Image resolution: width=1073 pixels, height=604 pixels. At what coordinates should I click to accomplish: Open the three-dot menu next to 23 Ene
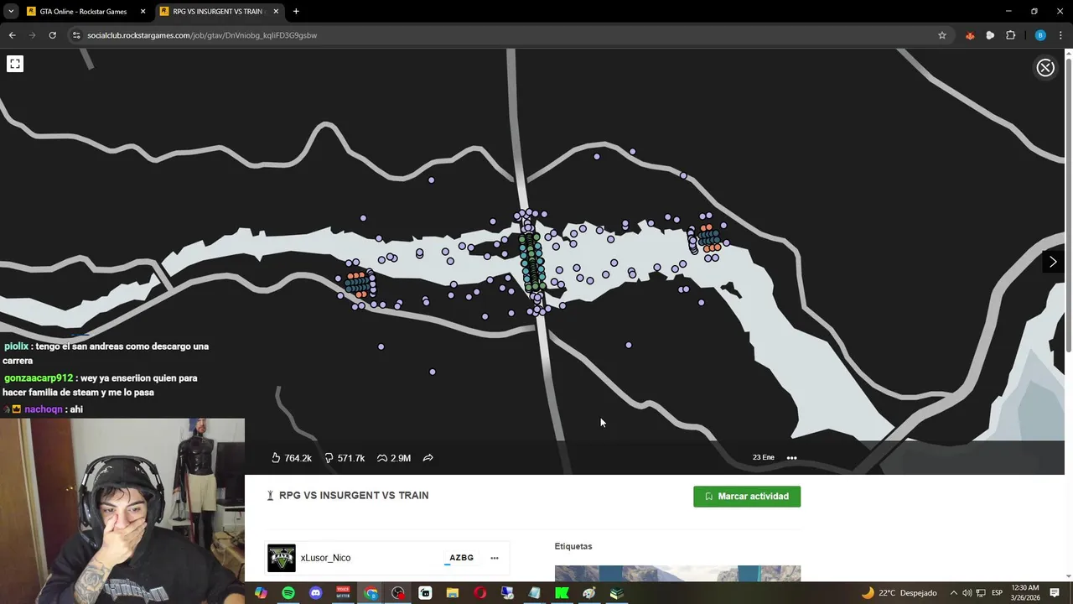791,458
